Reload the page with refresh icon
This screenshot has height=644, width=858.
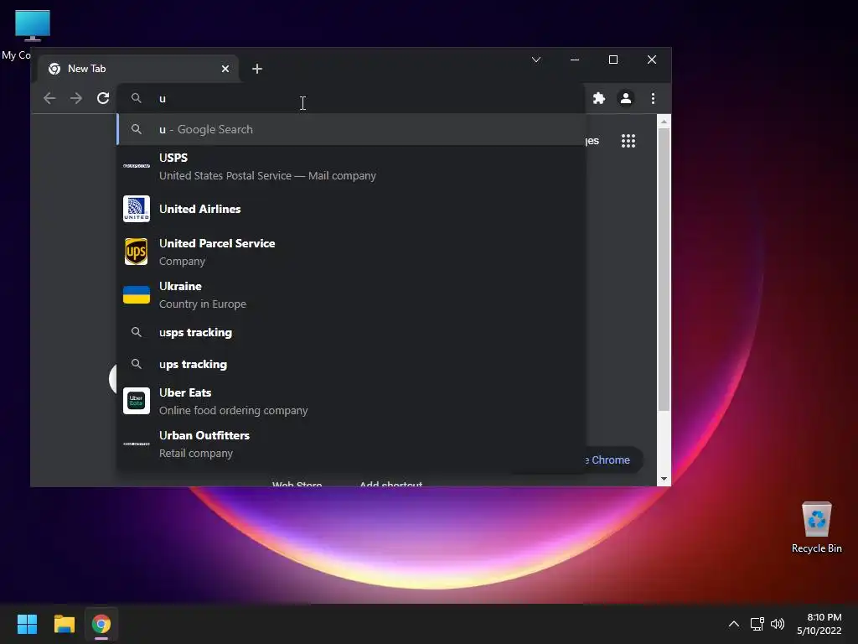coord(103,98)
